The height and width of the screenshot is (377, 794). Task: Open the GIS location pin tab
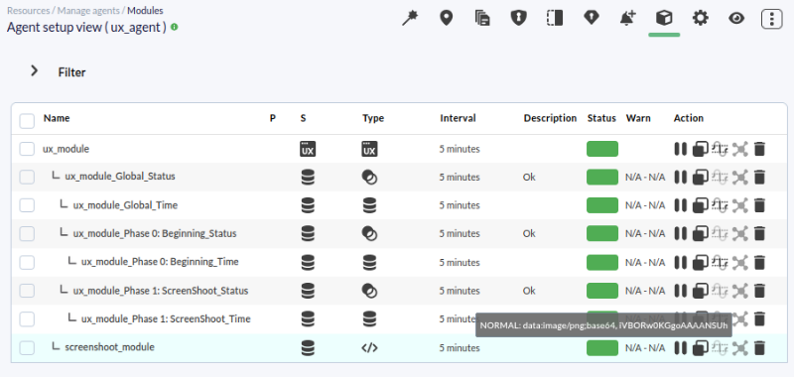[446, 19]
